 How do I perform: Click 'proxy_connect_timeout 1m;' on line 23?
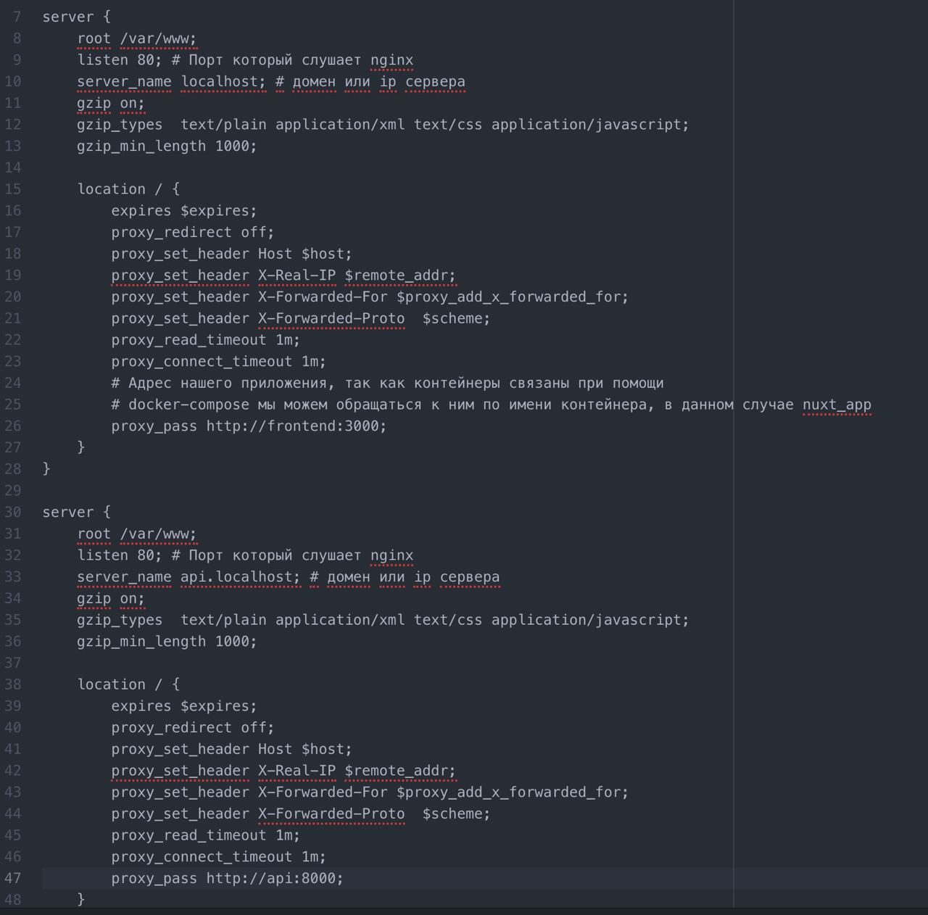(x=219, y=361)
